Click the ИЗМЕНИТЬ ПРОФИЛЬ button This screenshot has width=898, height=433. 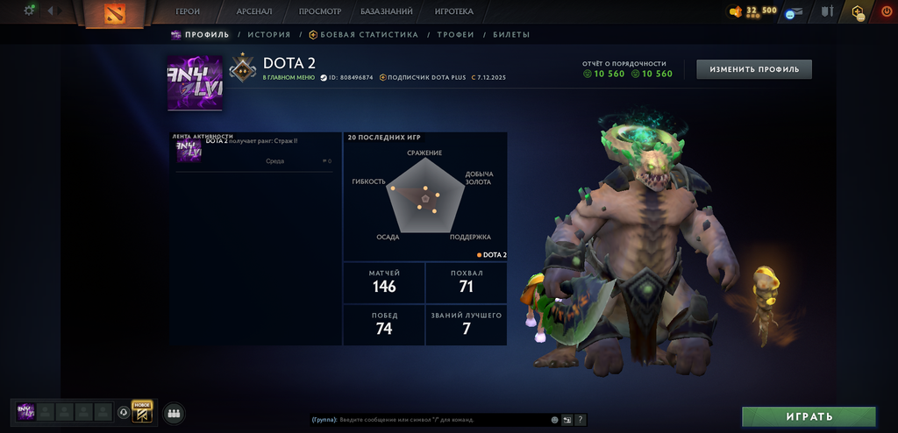point(754,69)
